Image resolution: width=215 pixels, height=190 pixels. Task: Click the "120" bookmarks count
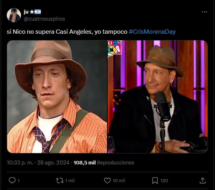pos(164,181)
